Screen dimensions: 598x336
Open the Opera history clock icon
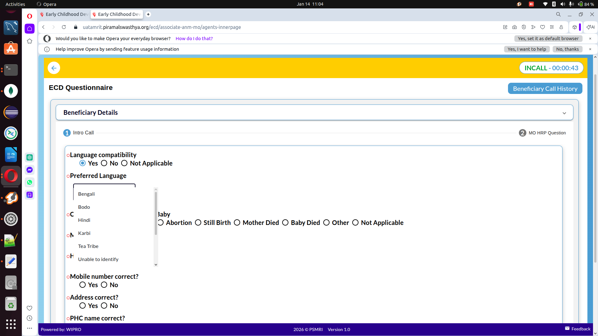point(30,318)
